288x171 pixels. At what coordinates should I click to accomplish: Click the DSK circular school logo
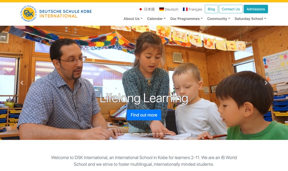click(x=28, y=14)
